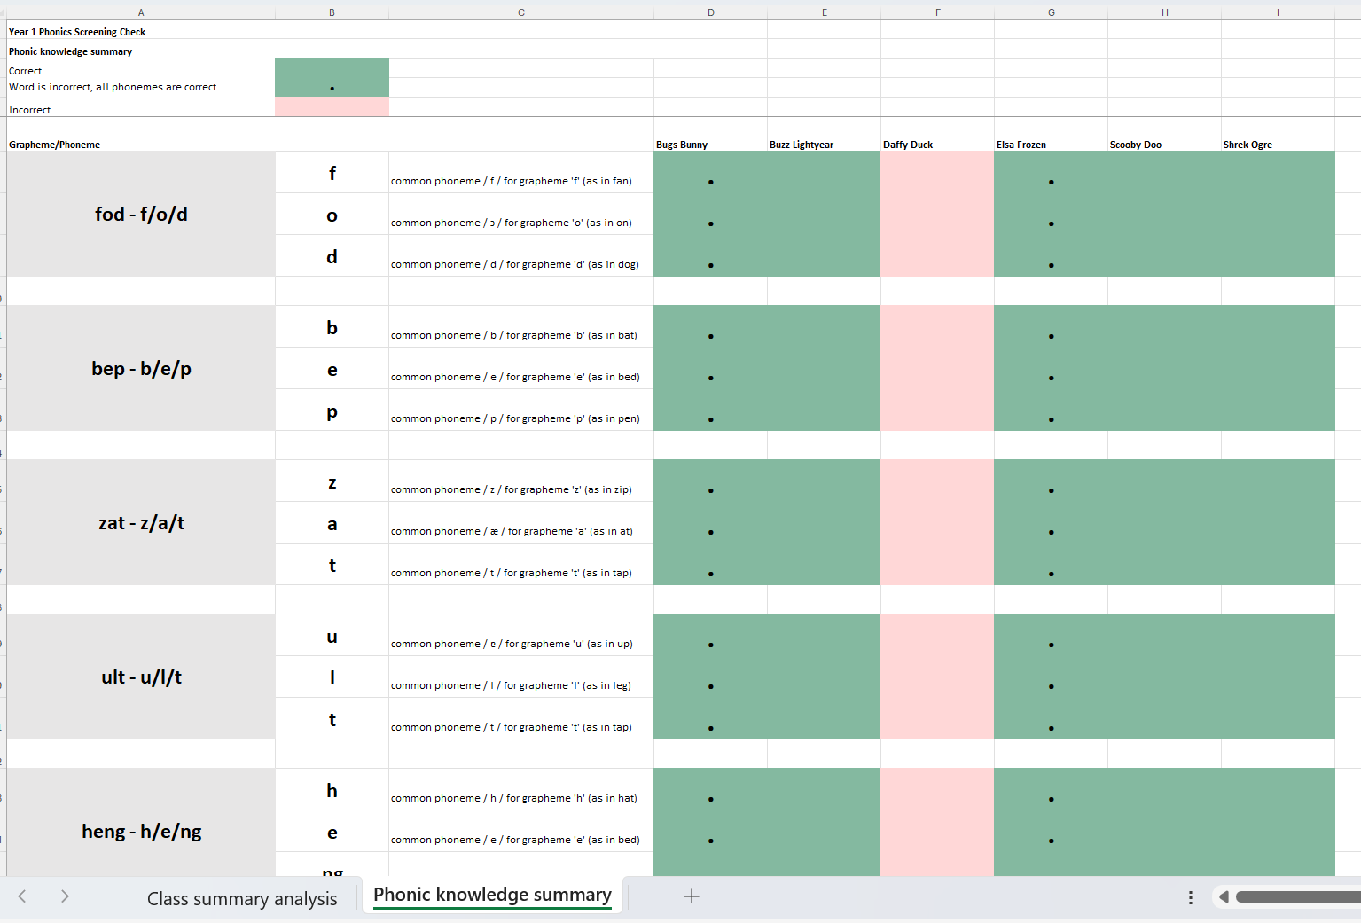This screenshot has width=1361, height=923.
Task: Select column D header
Action: [711, 12]
